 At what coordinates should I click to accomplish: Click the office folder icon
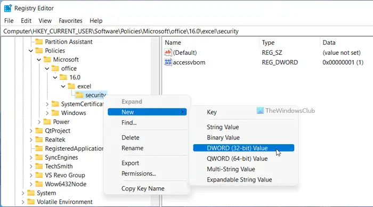(x=55, y=69)
